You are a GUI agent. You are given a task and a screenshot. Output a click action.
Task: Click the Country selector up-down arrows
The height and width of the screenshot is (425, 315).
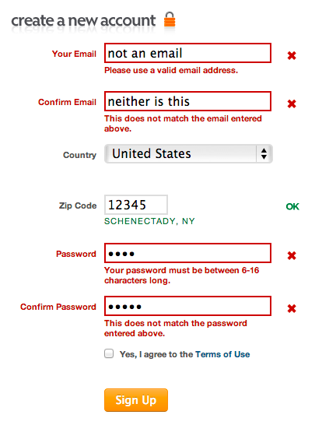(264, 153)
